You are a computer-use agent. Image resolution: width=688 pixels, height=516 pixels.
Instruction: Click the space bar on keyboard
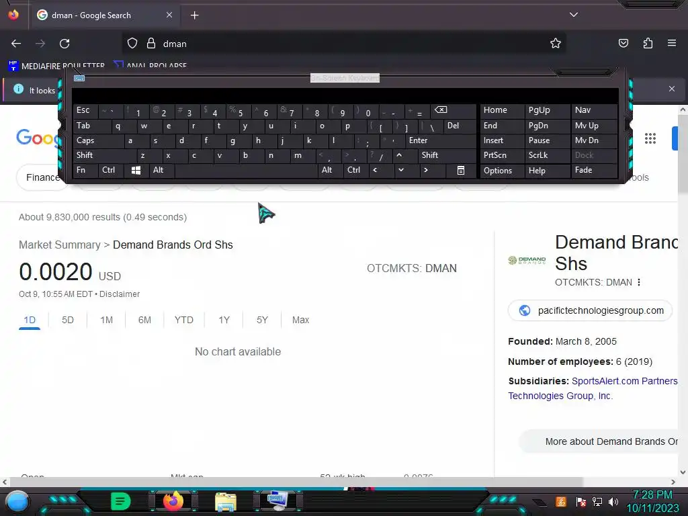[246, 170]
